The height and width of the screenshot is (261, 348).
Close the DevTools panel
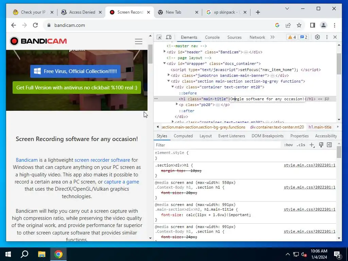[335, 37]
